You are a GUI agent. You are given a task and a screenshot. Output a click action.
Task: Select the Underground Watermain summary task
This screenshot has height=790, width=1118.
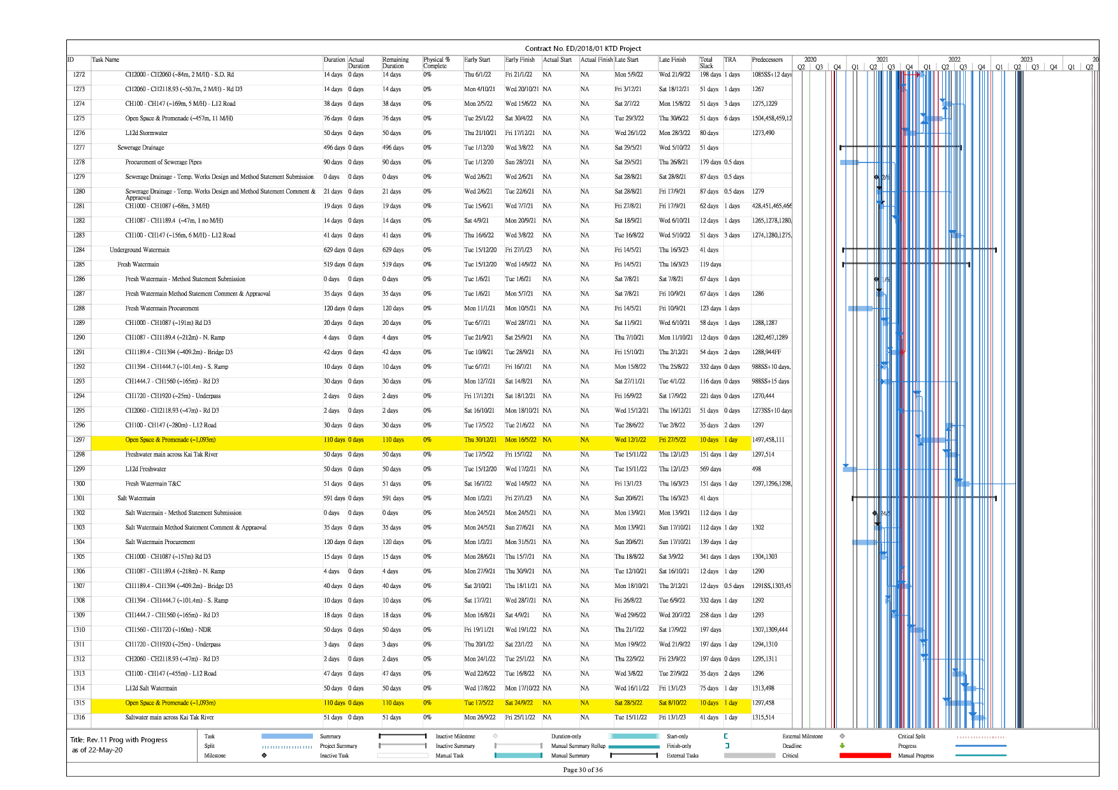coord(140,250)
